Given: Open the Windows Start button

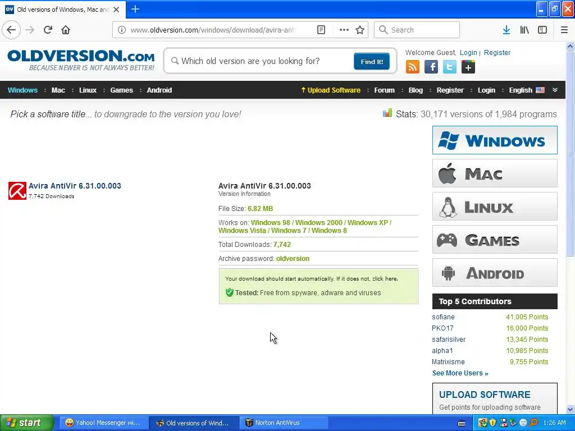Looking at the screenshot, I should [x=26, y=423].
